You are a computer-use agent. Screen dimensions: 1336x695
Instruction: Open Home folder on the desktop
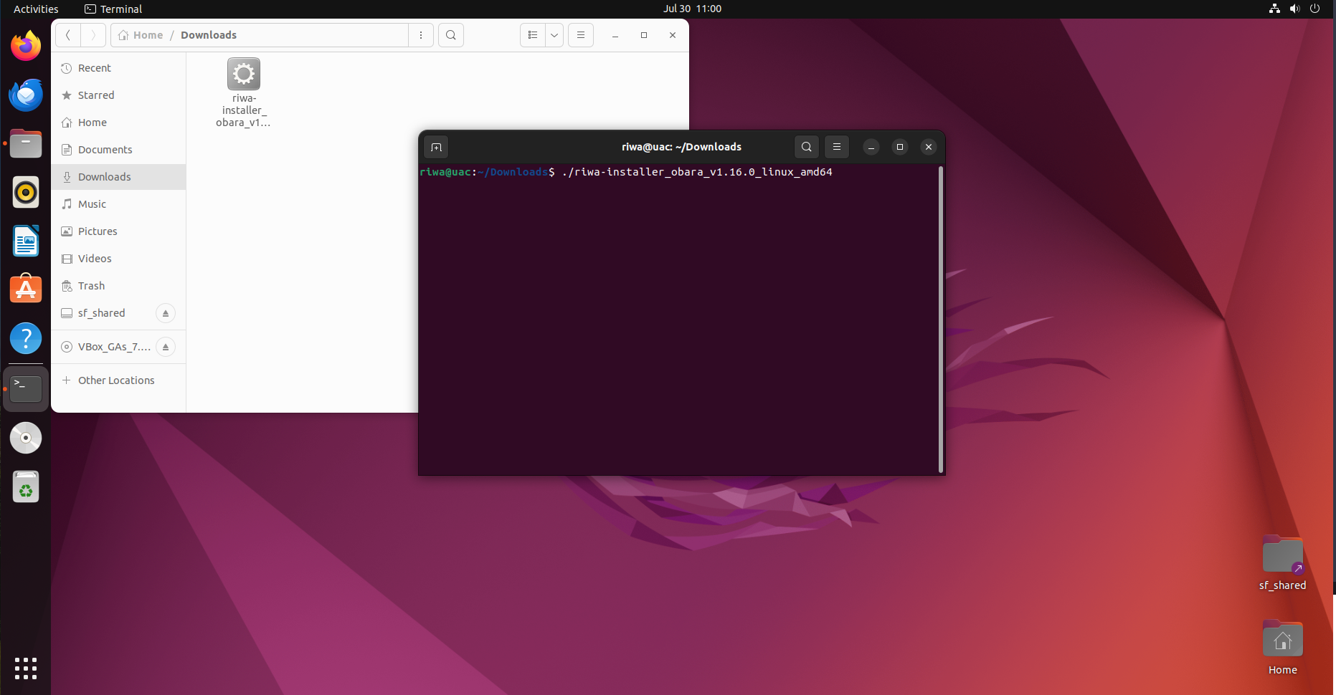click(1283, 648)
